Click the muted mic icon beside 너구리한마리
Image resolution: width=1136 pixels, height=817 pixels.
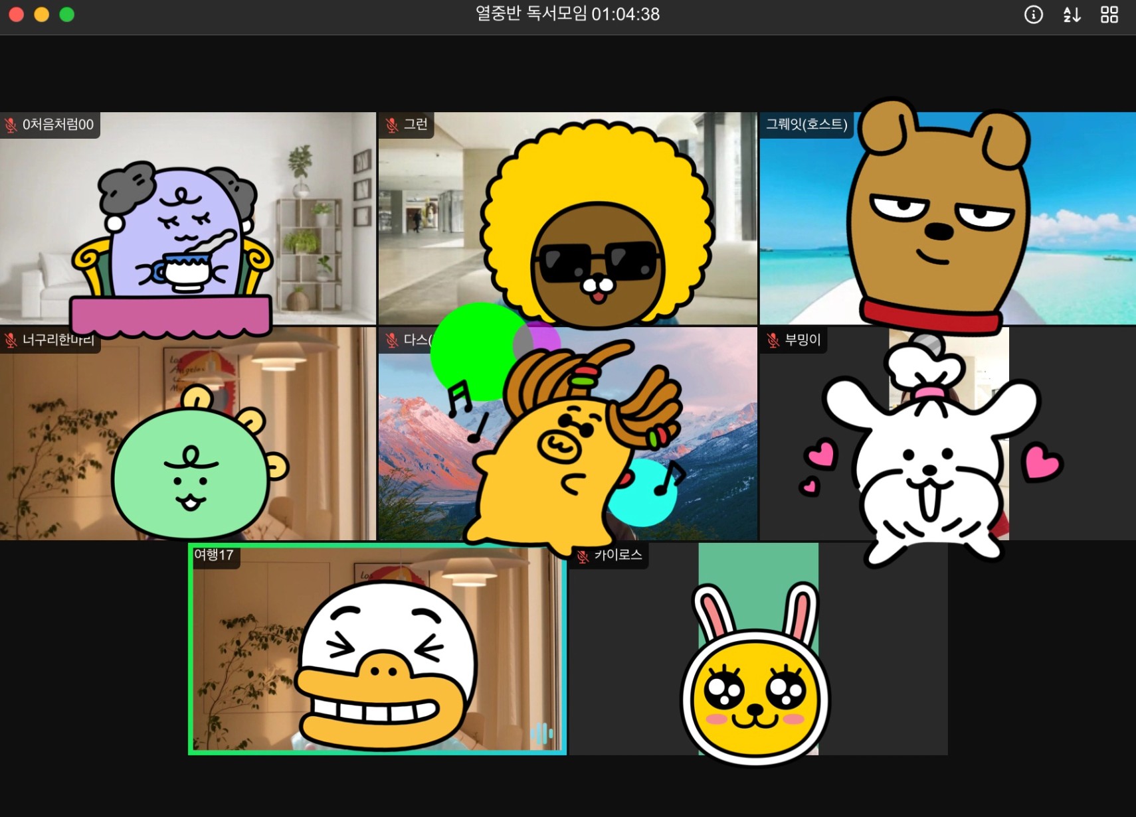tap(11, 340)
